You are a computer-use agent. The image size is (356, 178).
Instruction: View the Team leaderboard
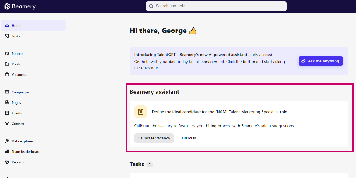coord(33,152)
